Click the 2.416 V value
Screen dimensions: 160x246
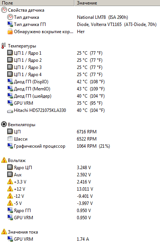(x=84, y=182)
